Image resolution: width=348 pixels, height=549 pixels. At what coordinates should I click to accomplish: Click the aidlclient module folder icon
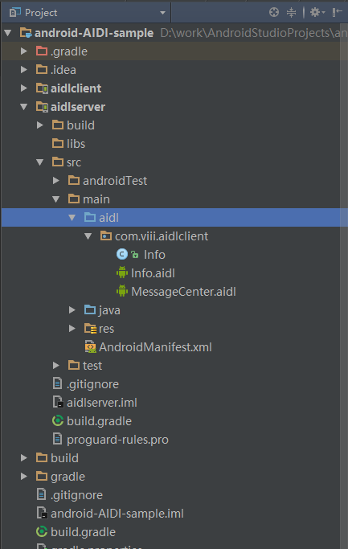pyautogui.click(x=42, y=88)
